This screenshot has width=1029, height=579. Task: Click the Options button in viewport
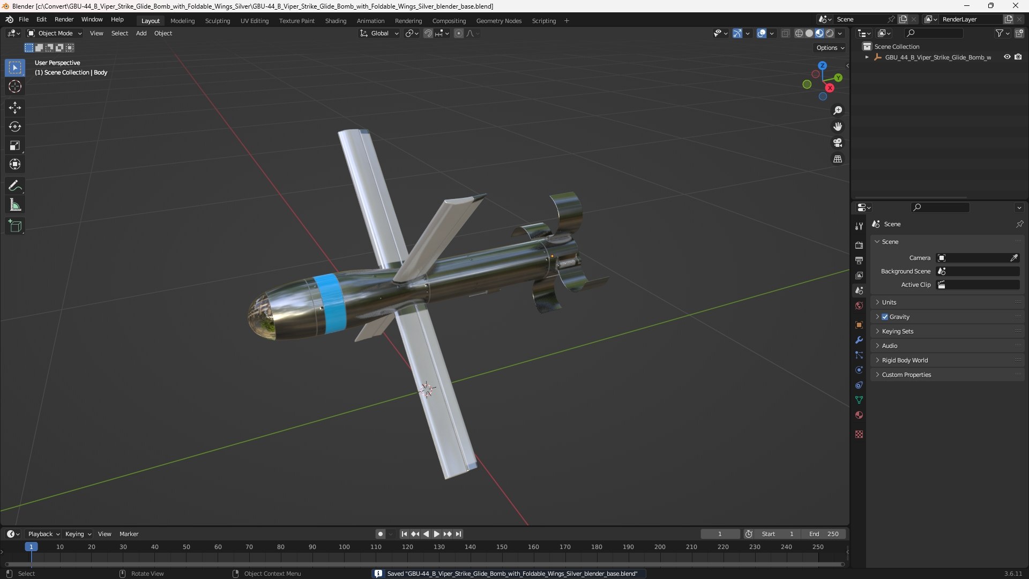pos(830,48)
